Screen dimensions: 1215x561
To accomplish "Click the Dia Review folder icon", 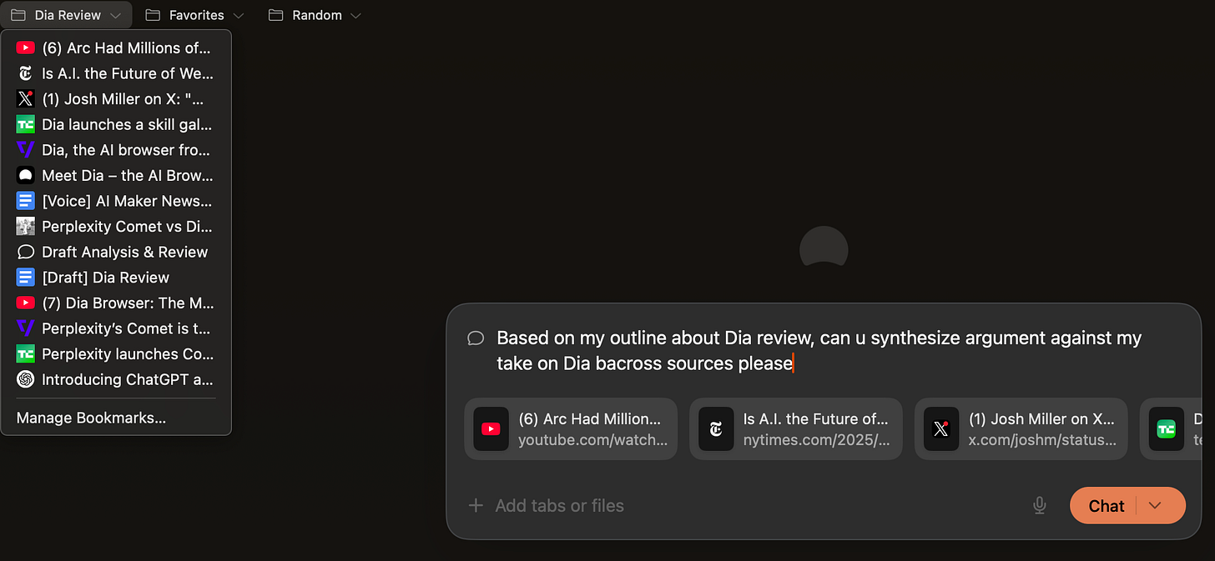I will pyautogui.click(x=18, y=15).
